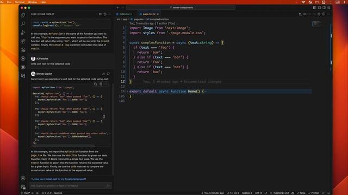The image size is (348, 195).
Task: Click Ln 12, Col 2 cursor position
Action: (233, 193)
